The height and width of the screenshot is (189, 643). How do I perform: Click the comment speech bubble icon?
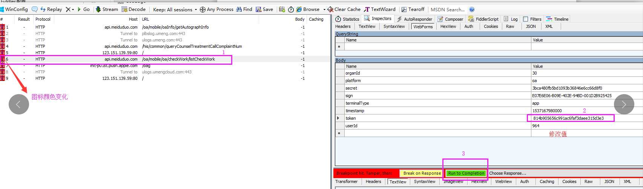tap(34, 9)
